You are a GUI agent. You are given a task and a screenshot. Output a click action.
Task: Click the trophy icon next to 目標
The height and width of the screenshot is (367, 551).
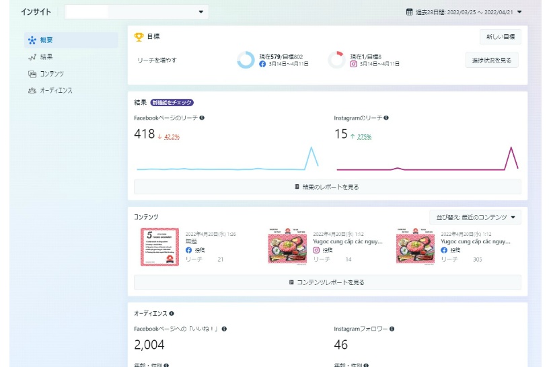click(x=139, y=36)
